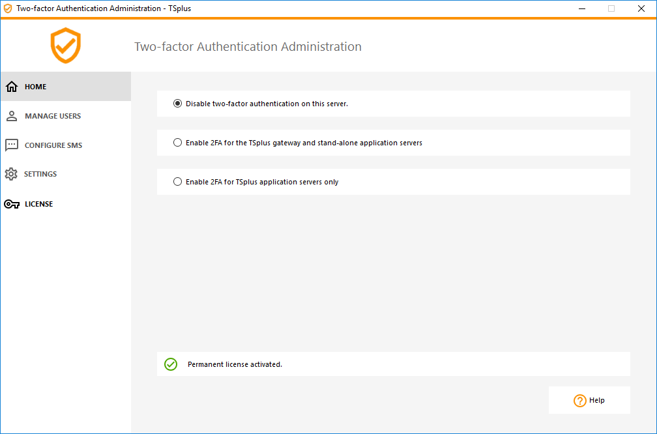
Task: Open the MANAGE USERS section
Action: 52,115
